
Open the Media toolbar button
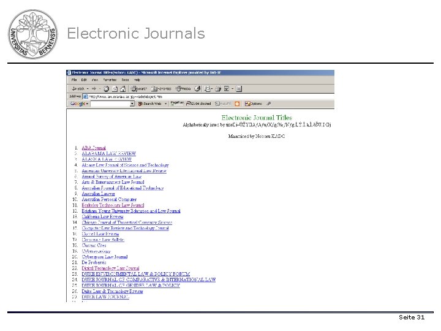183,89
